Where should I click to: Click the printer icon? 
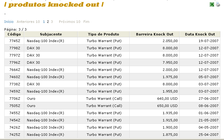pos(218,5)
